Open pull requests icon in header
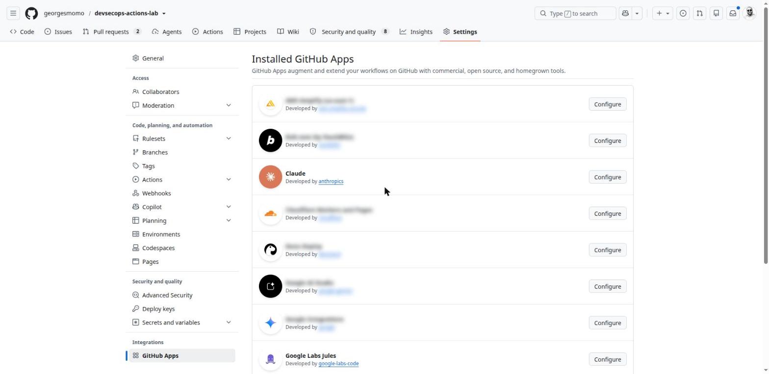This screenshot has width=769, height=374. (x=700, y=13)
